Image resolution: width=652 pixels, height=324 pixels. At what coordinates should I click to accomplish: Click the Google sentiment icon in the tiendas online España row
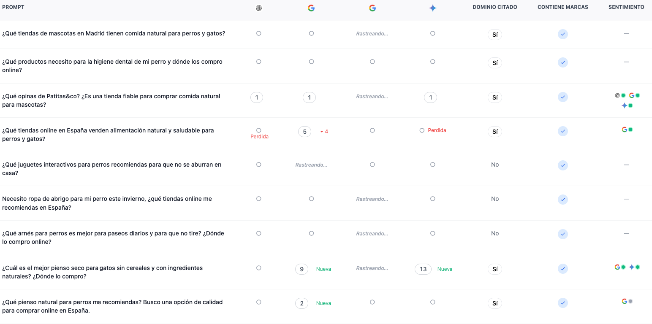(x=625, y=130)
